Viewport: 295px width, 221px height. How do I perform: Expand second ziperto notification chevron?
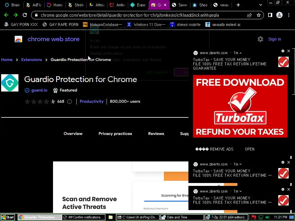241,164
